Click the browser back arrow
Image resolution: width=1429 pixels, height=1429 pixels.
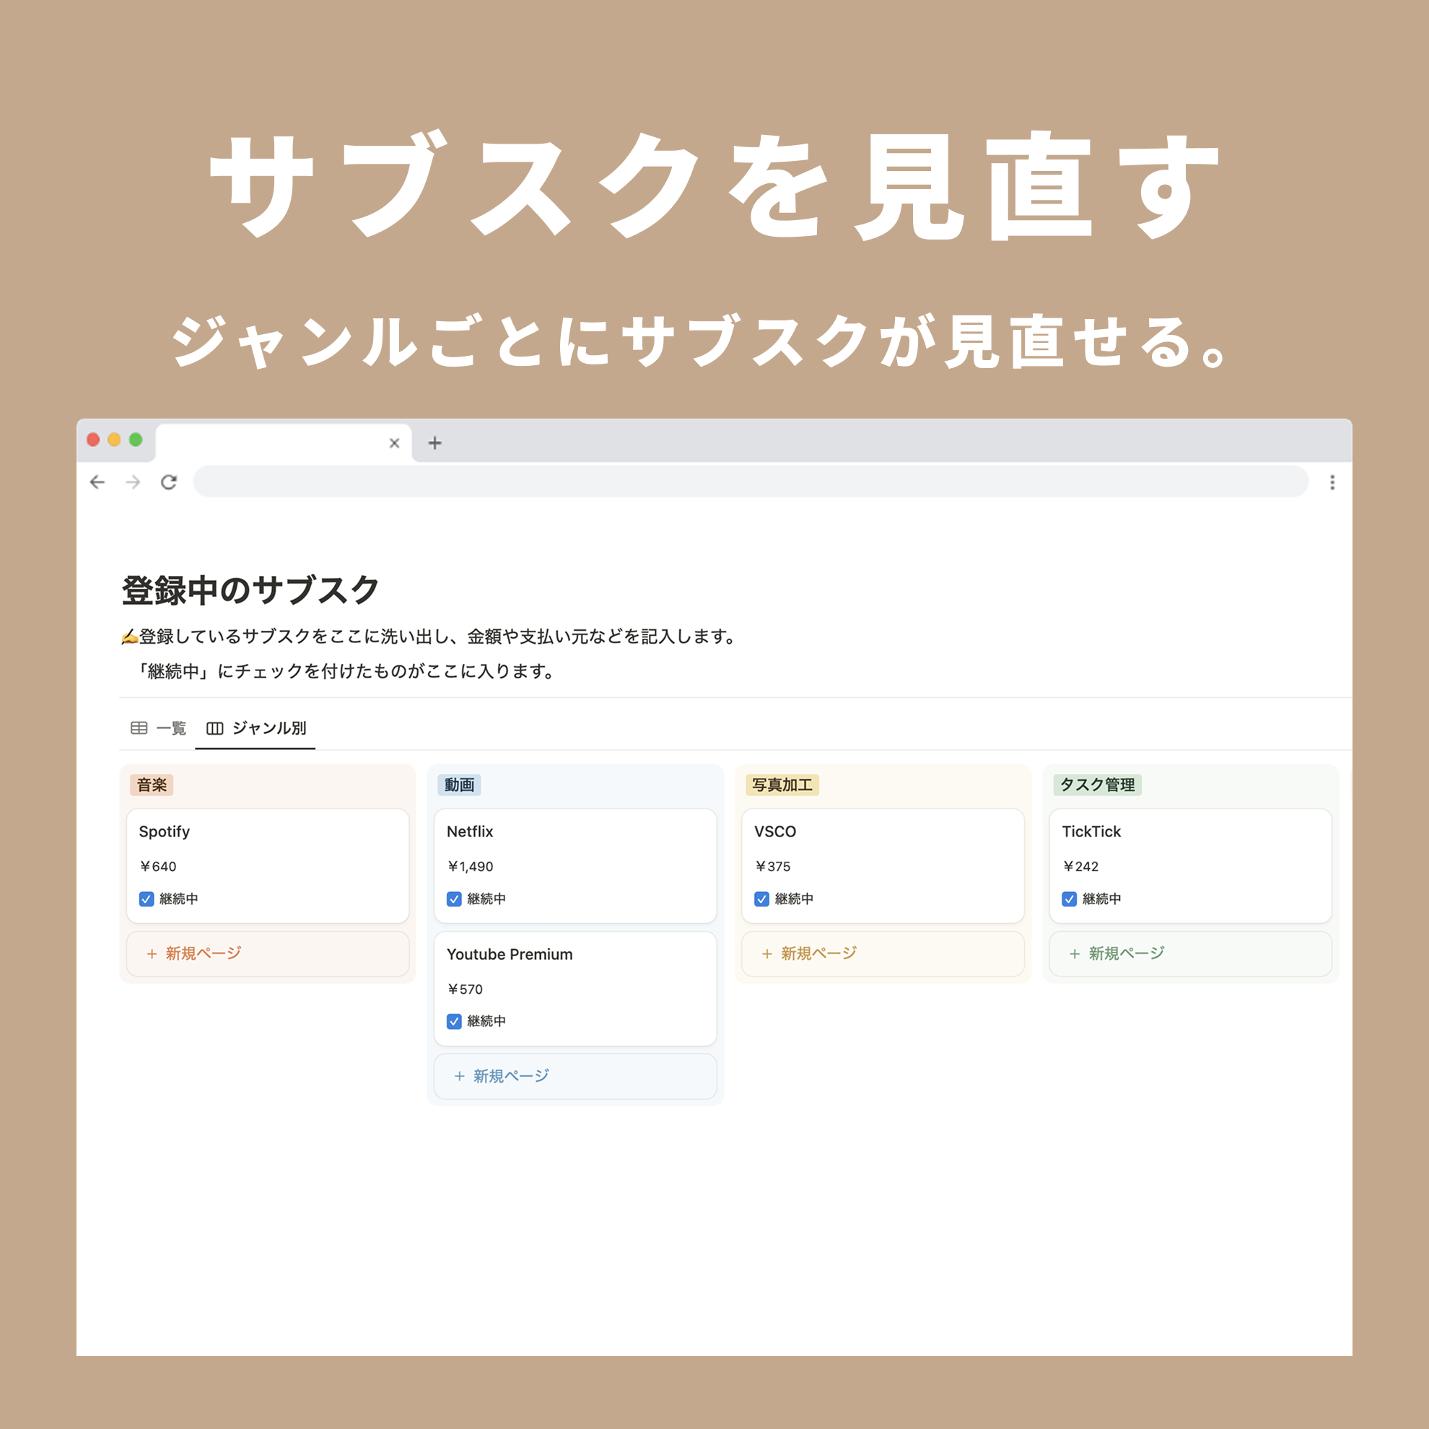97,482
